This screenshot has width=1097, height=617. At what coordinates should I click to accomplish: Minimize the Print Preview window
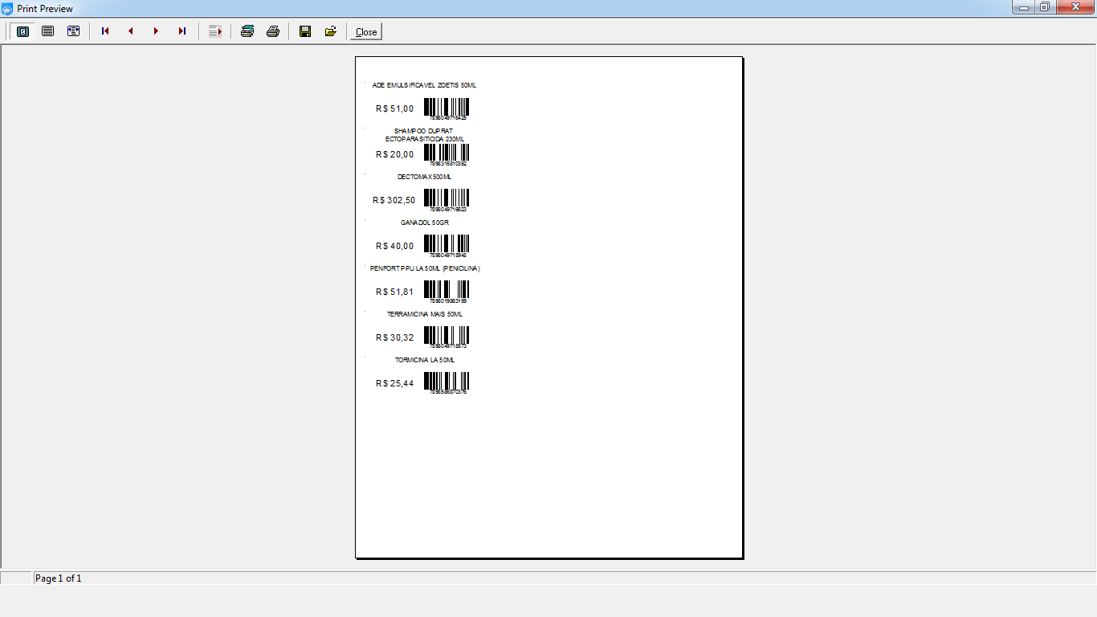[1023, 7]
